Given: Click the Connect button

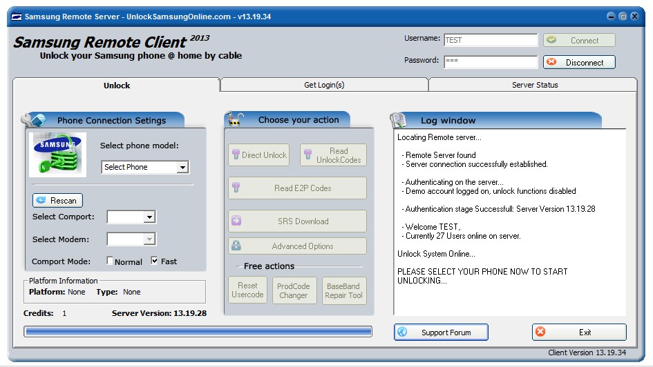Looking at the screenshot, I should pyautogui.click(x=579, y=40).
